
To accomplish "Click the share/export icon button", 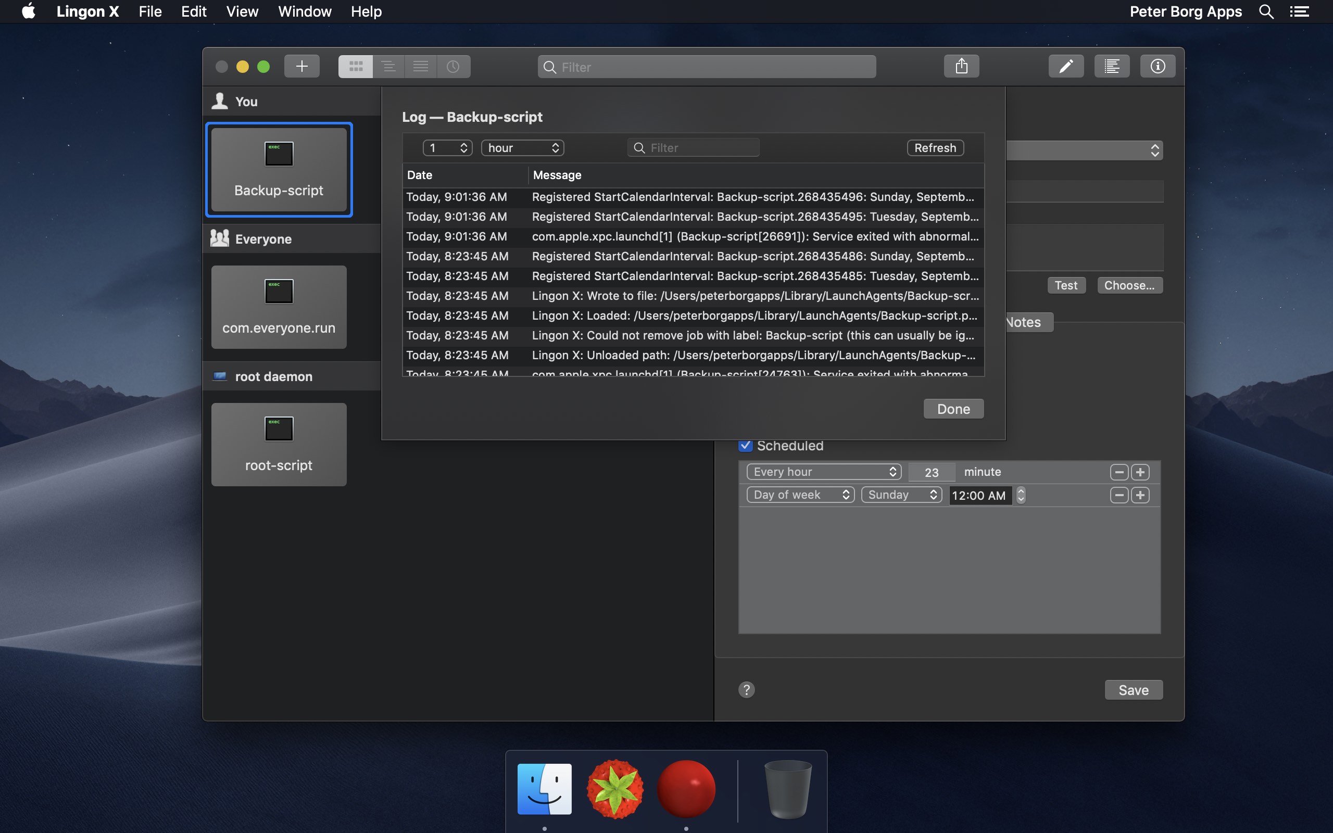I will (961, 66).
